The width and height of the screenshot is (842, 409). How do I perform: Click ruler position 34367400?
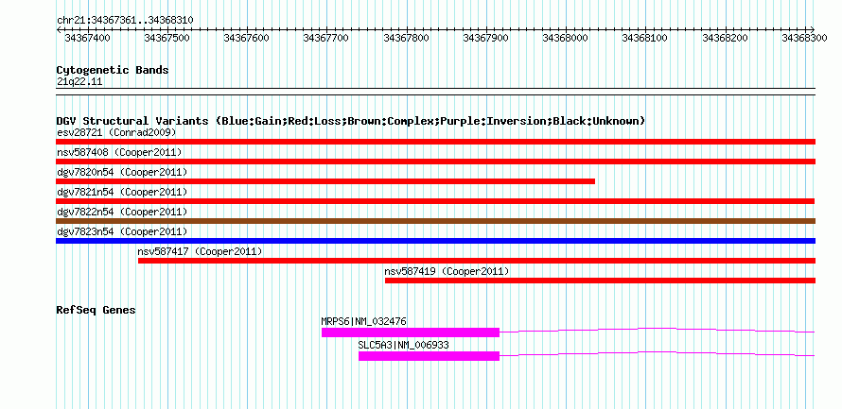tap(88, 38)
